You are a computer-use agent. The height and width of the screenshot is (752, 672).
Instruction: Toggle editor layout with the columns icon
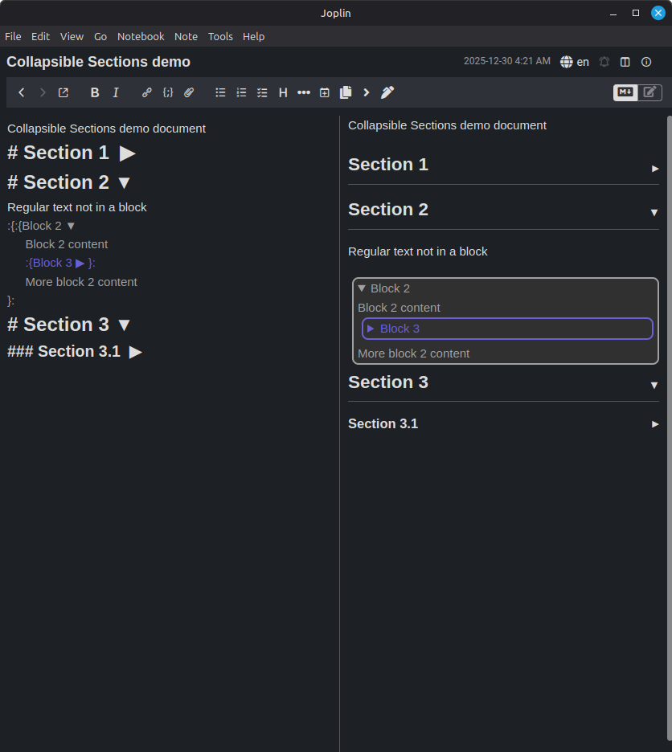click(x=625, y=62)
